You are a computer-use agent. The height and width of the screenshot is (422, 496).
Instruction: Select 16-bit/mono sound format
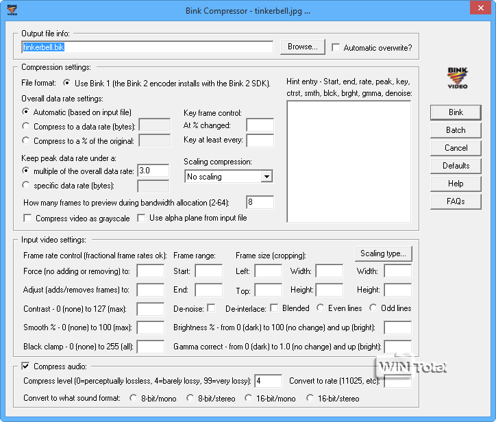click(x=248, y=398)
